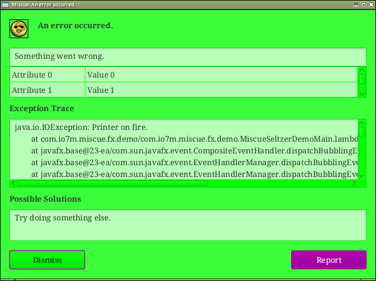
Task: Select the 'Attribute 0' cell
Action: point(48,75)
